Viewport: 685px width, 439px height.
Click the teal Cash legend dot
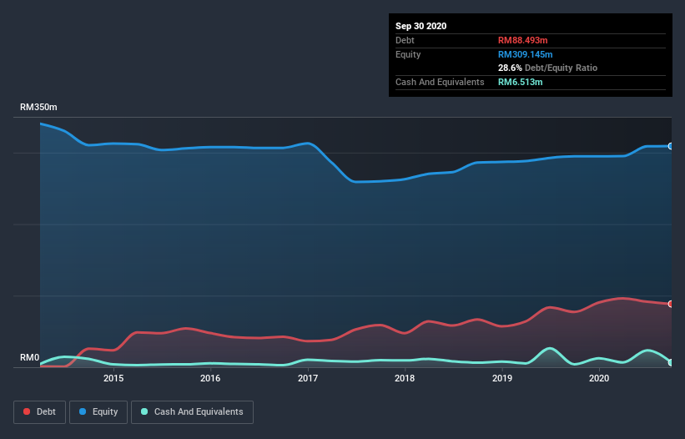(x=144, y=411)
